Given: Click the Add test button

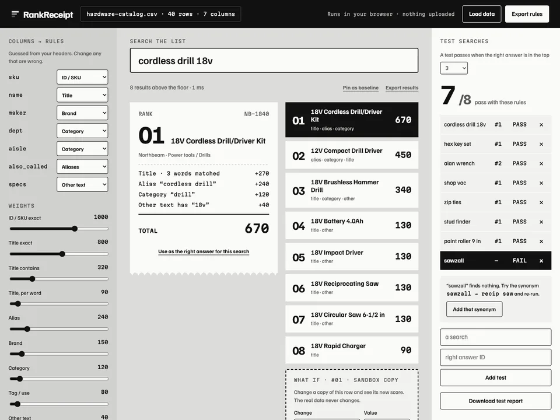Looking at the screenshot, I should [495, 377].
